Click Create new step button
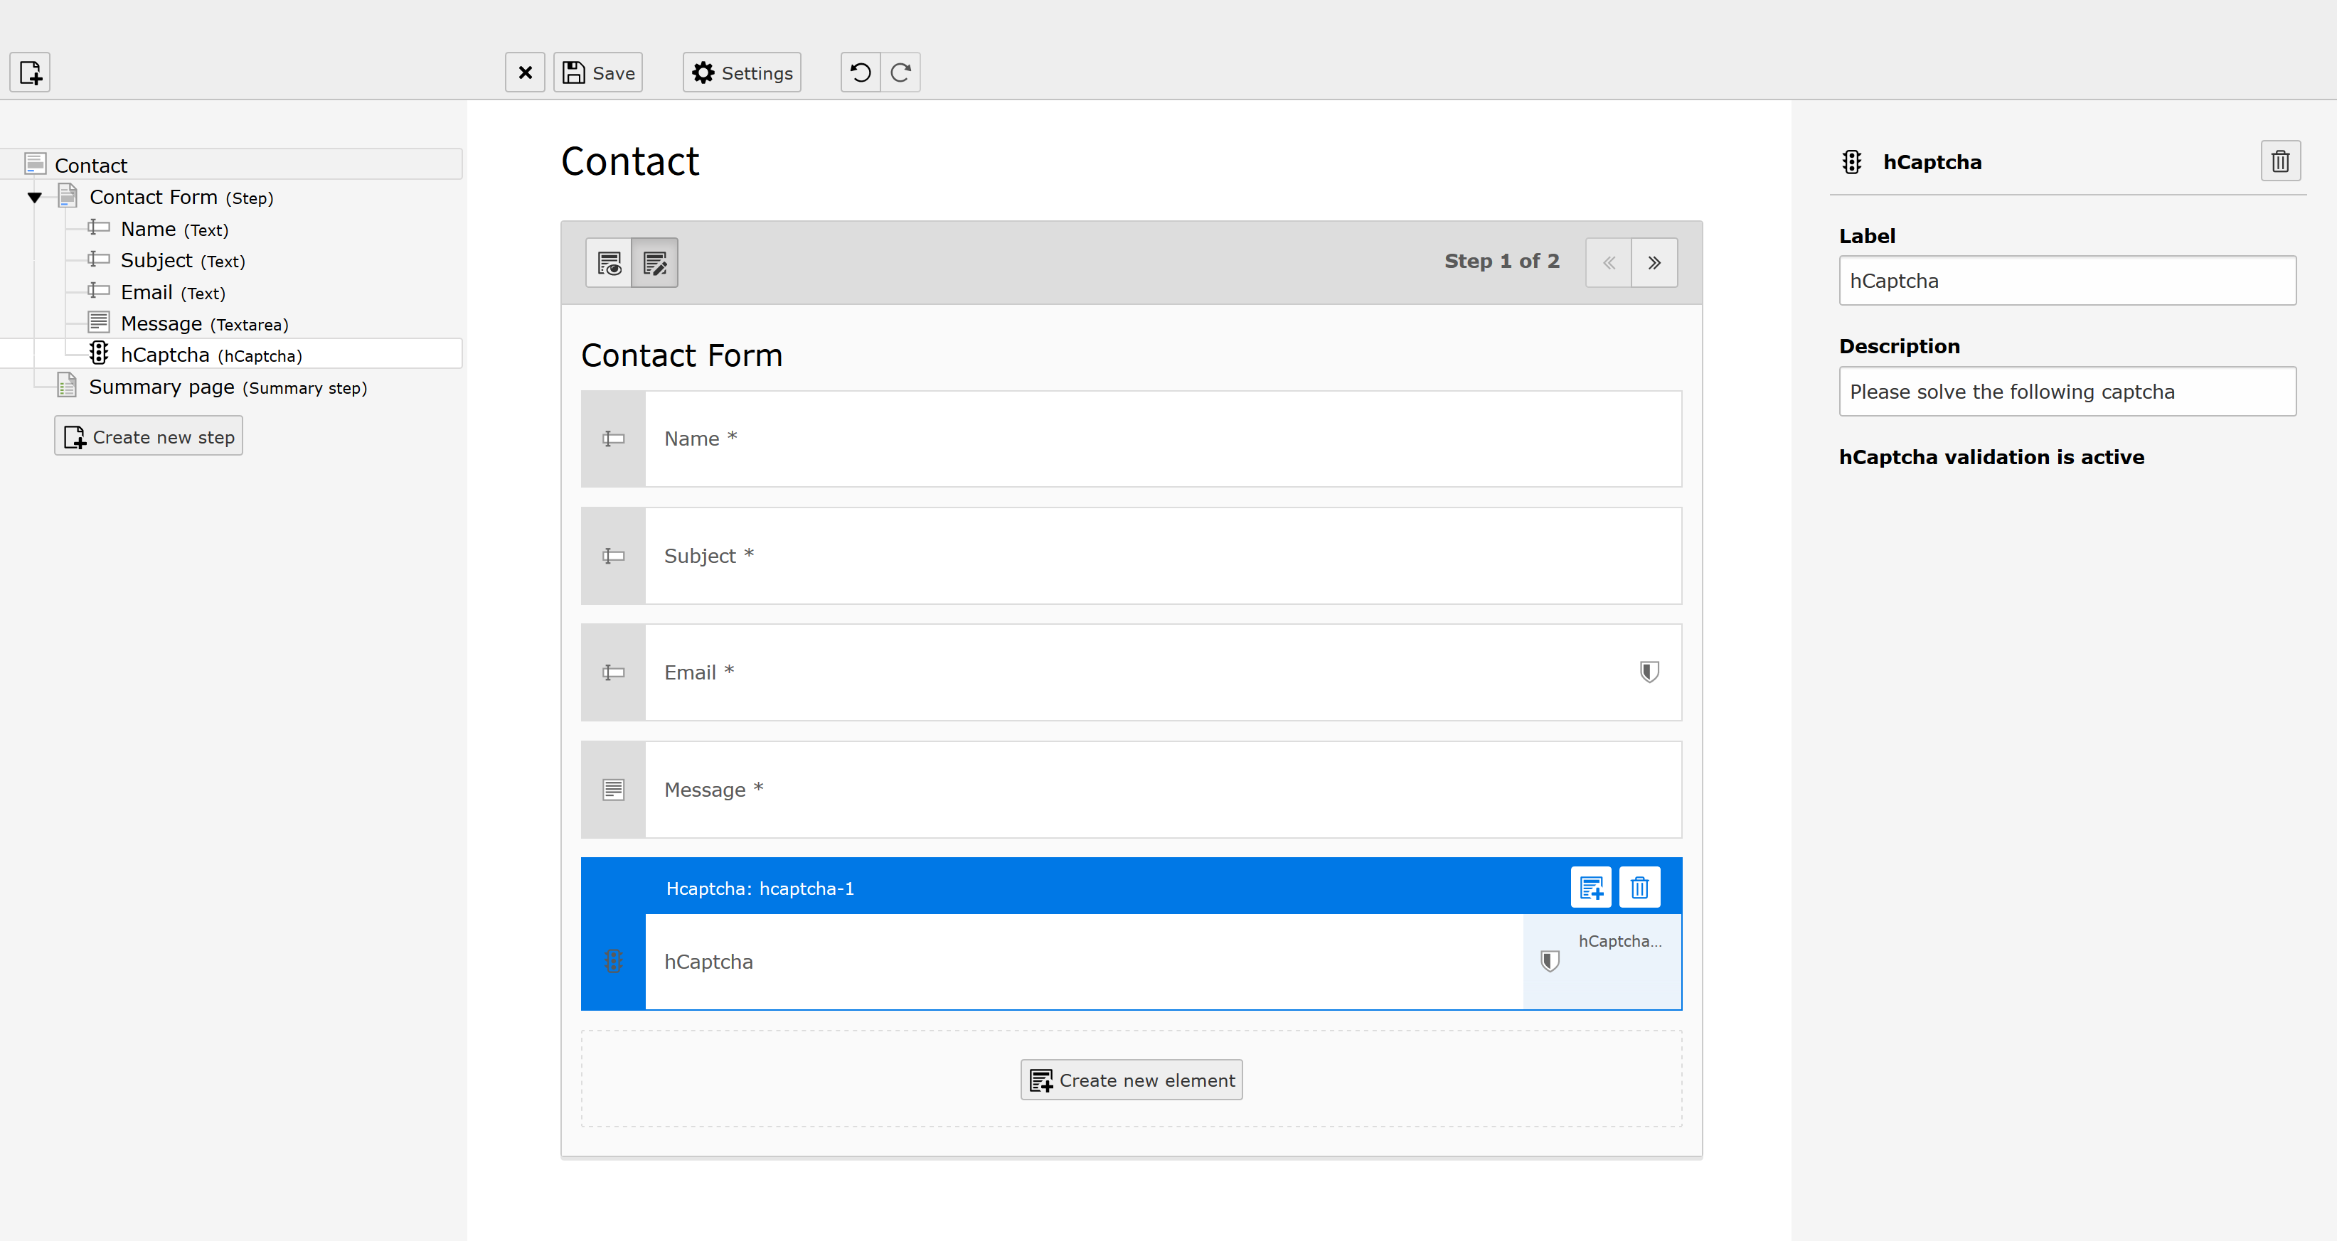Screen dimensions: 2337x1241 click(149, 436)
